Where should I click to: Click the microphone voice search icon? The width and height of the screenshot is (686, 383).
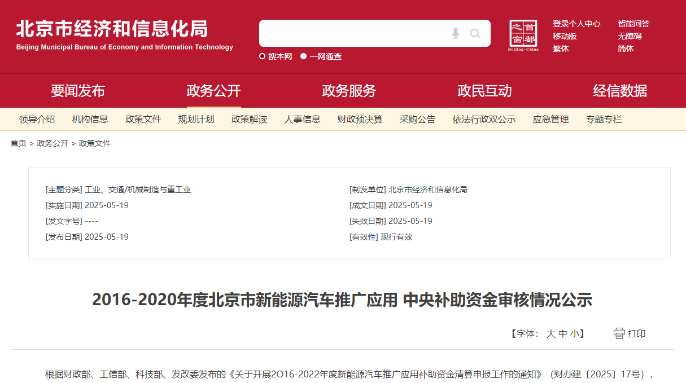tap(456, 34)
